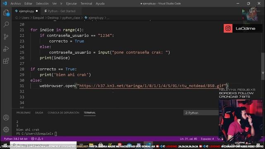Open SALIDA panel tab
265x149 pixels.
(x=39, y=113)
